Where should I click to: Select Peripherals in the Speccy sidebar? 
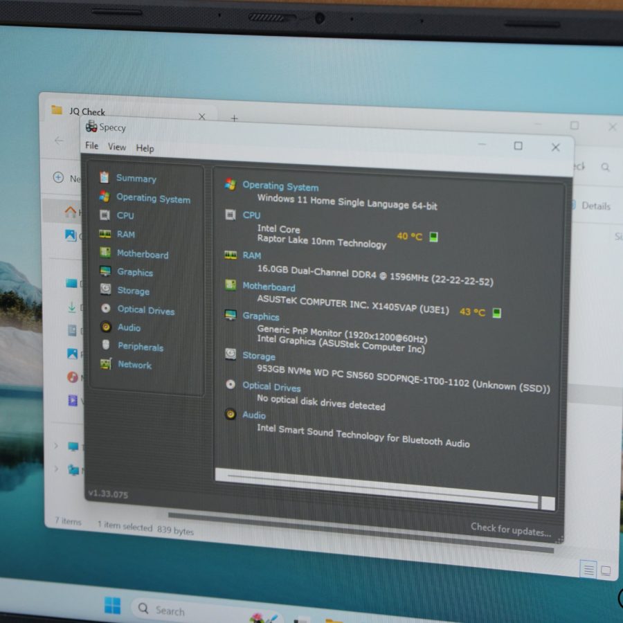point(141,347)
